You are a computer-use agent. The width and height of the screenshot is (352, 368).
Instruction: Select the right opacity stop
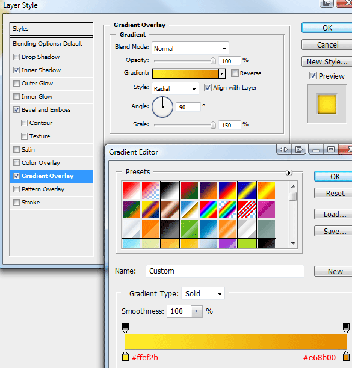tap(346, 328)
